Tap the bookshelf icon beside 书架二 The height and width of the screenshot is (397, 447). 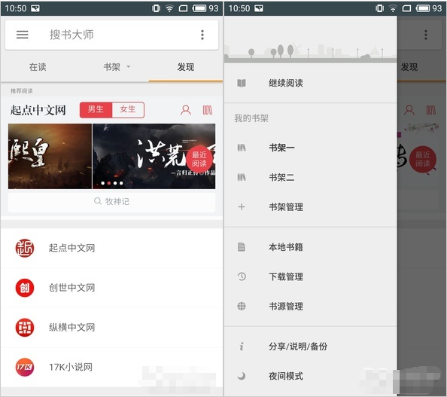click(242, 178)
